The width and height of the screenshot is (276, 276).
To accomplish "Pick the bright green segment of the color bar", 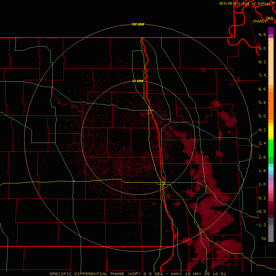I will tap(271, 149).
